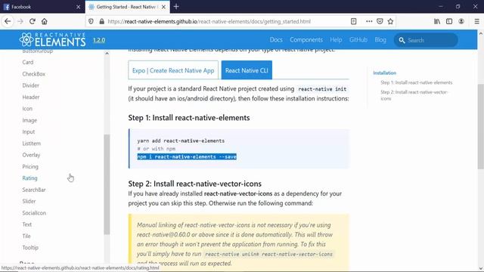
Task: Go back with the browser back arrow
Action: 8,21
